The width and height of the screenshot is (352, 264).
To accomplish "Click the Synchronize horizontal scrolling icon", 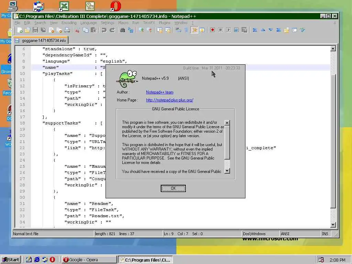I will point(168,30).
